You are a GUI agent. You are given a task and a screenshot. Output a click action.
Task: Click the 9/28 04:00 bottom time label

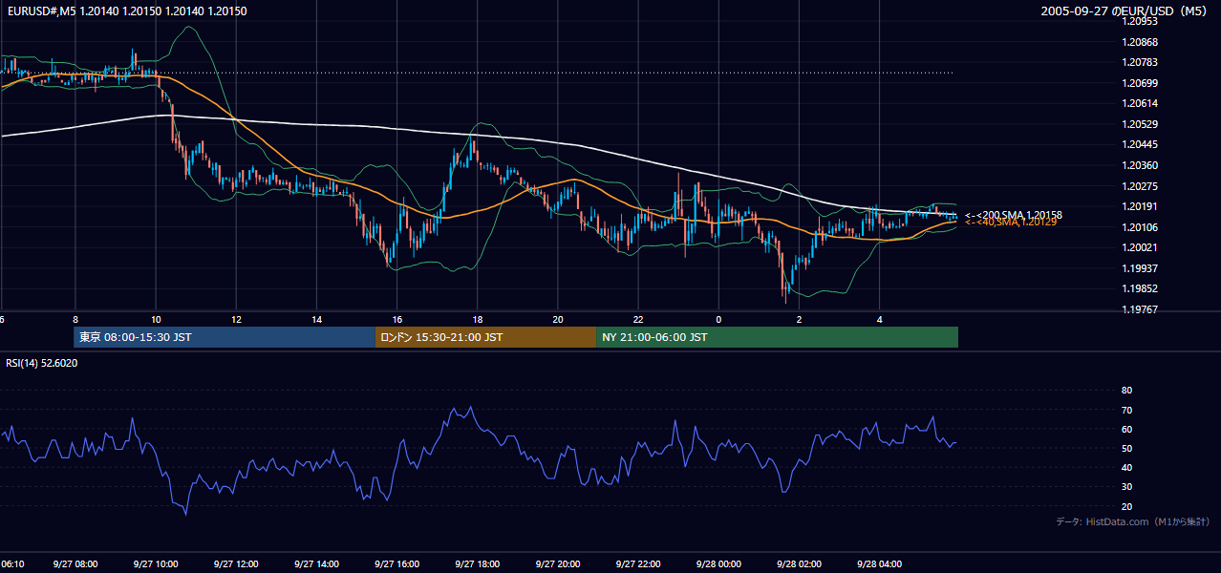coord(879,564)
